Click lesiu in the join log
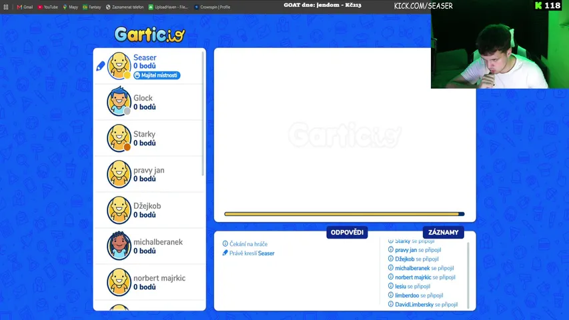Screen dimensions: 569x320 [x=400, y=286]
